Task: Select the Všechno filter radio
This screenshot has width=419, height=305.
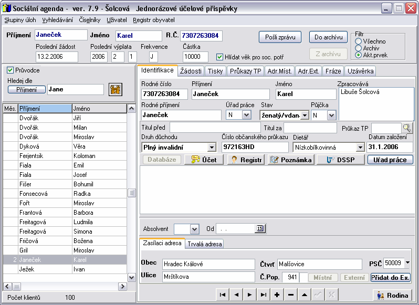Action: point(358,41)
